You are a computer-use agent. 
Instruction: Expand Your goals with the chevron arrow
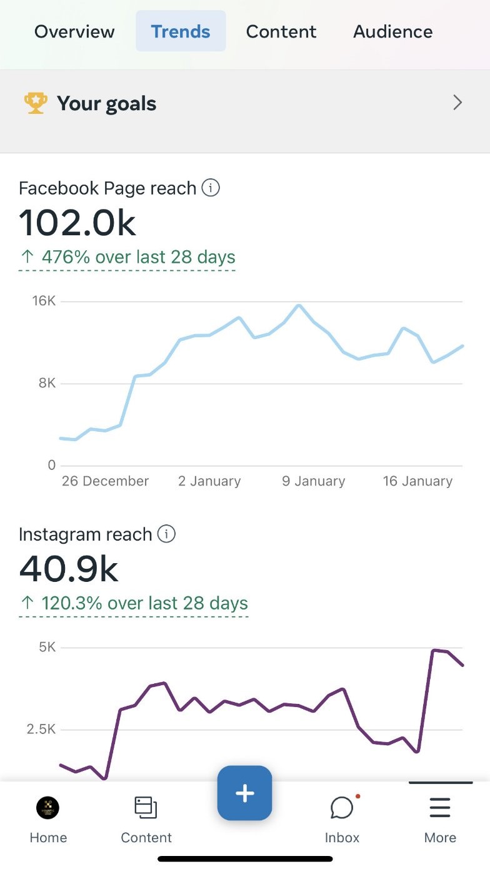(457, 103)
